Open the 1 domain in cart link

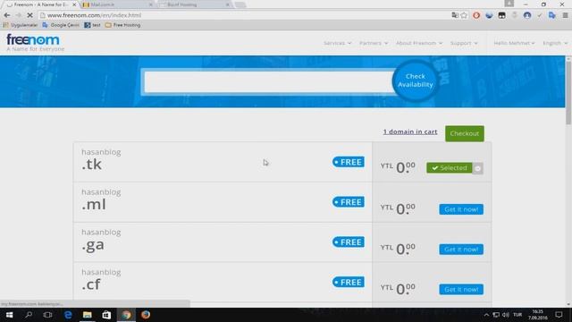(410, 131)
